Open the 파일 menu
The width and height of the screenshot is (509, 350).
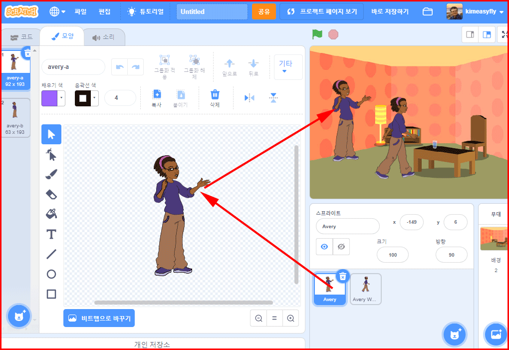(80, 11)
